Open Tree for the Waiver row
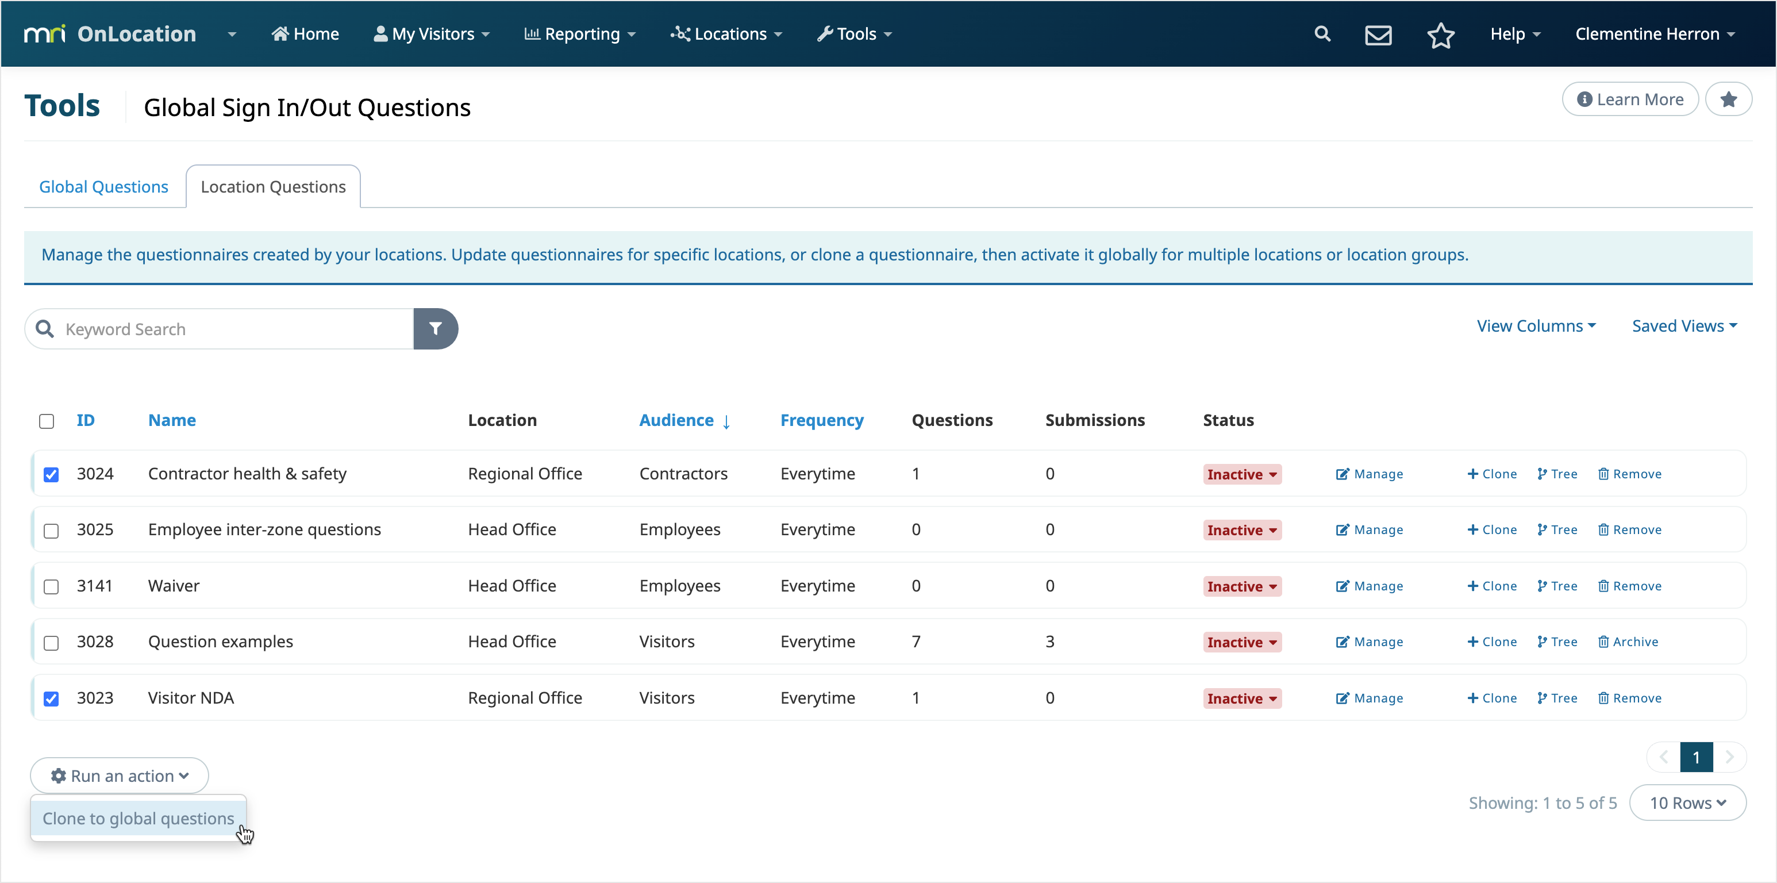Screen dimensions: 1777x883 (1557, 586)
